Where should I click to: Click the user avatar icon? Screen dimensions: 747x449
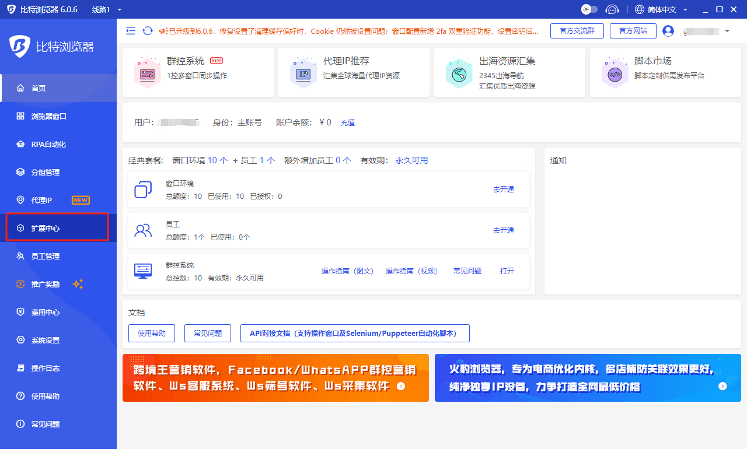[x=668, y=31]
